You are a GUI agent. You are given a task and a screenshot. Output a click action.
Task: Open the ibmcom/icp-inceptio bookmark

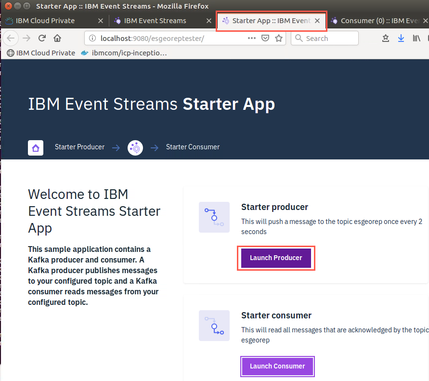pos(124,53)
